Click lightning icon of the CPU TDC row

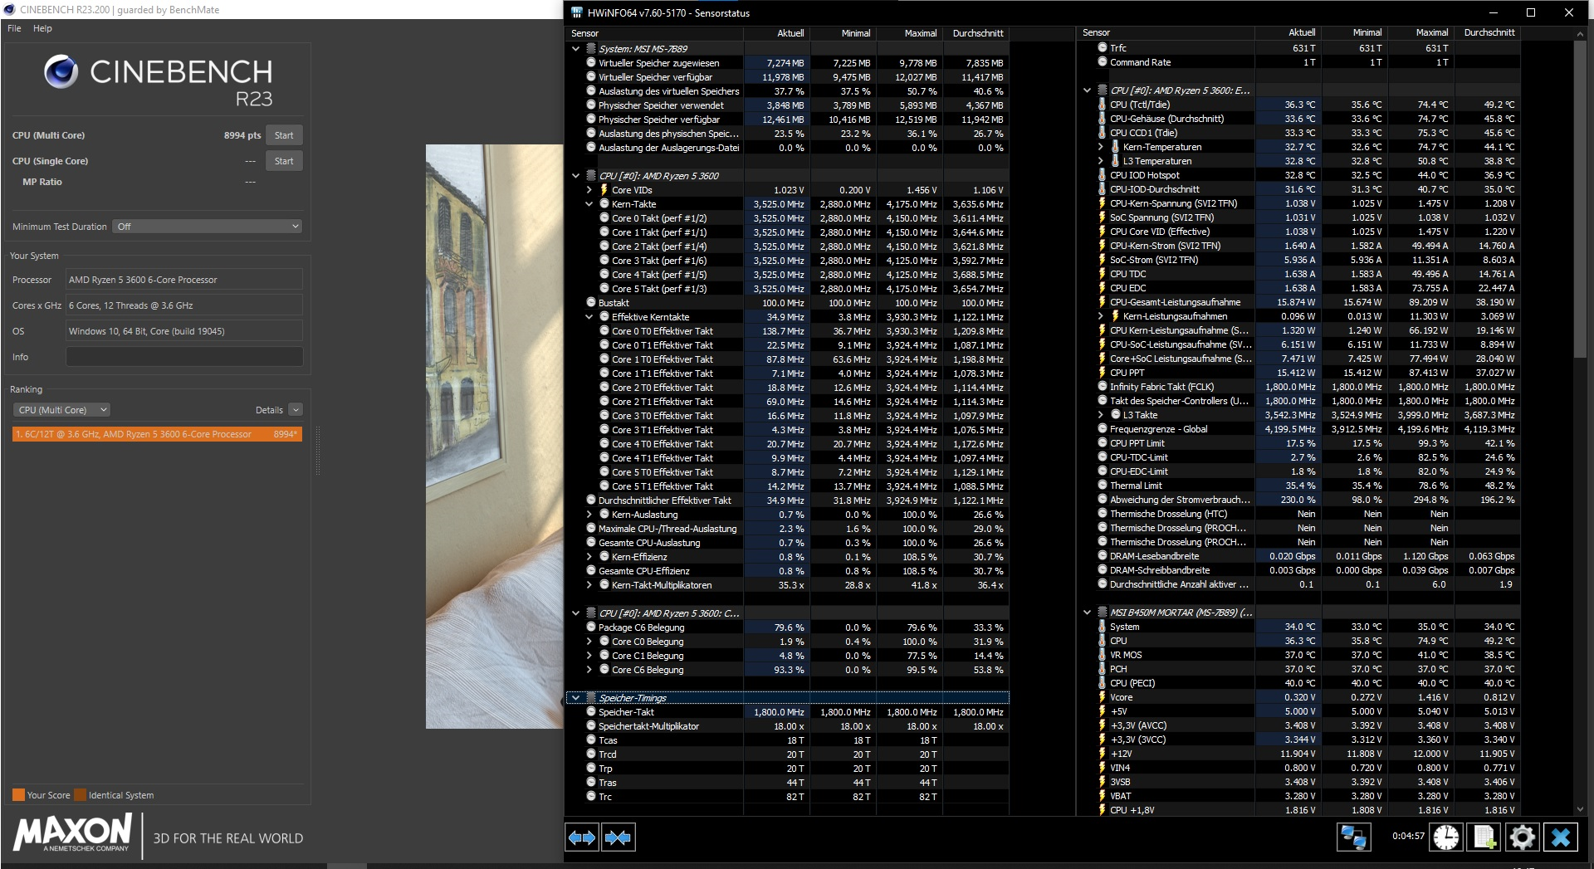pyautogui.click(x=1102, y=274)
